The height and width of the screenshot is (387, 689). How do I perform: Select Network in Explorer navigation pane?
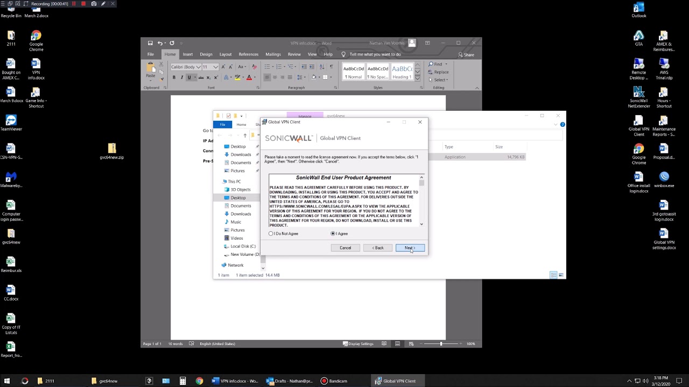tap(235, 265)
